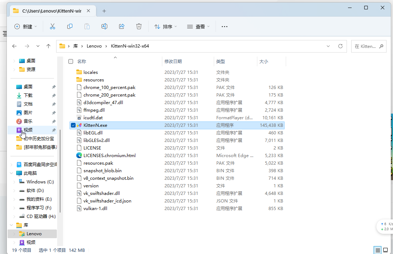393x254 pixels.
Task: Collapse the 此电脑 tree node
Action: (x=11, y=173)
